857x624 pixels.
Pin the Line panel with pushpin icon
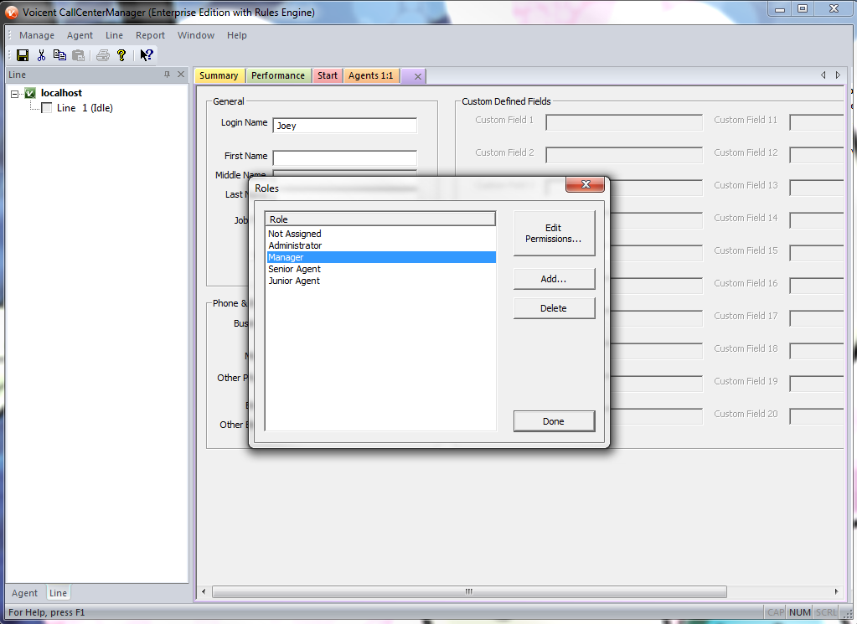pyautogui.click(x=167, y=75)
